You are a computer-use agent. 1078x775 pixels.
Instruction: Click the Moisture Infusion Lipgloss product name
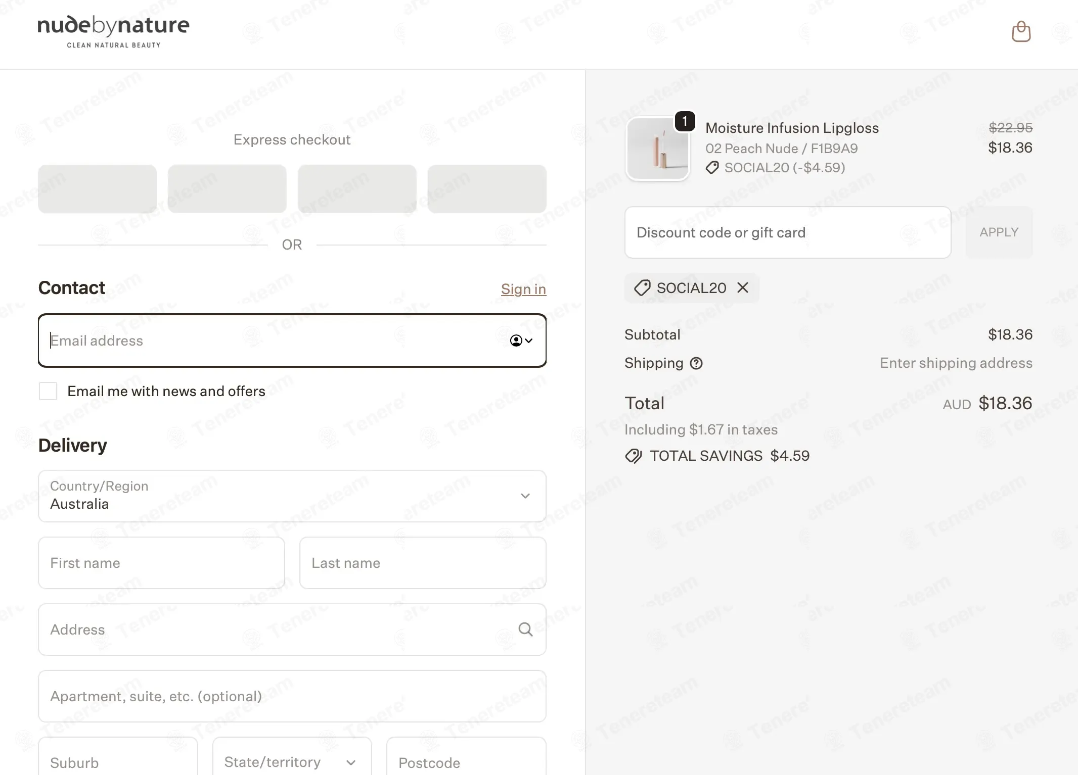point(792,128)
